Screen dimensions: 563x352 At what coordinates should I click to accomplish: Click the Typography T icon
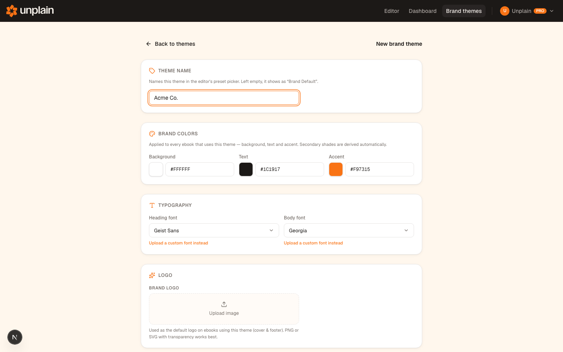152,205
